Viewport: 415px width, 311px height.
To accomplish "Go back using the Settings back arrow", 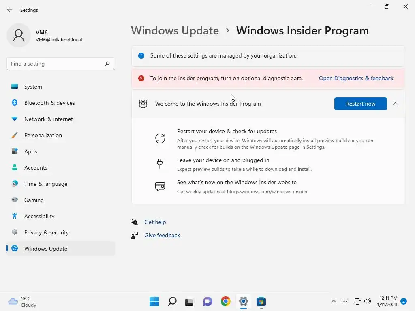I will click(x=10, y=10).
